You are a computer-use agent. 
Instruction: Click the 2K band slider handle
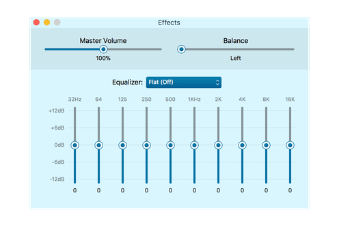[x=218, y=145]
